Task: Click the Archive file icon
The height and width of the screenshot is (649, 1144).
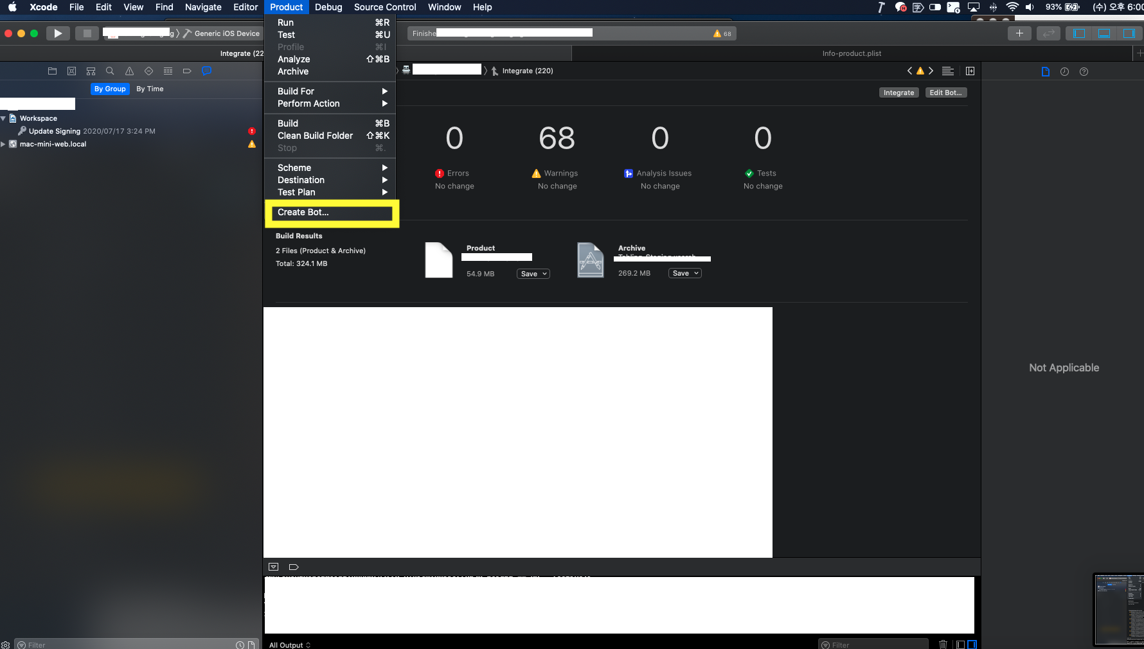Action: (x=590, y=260)
